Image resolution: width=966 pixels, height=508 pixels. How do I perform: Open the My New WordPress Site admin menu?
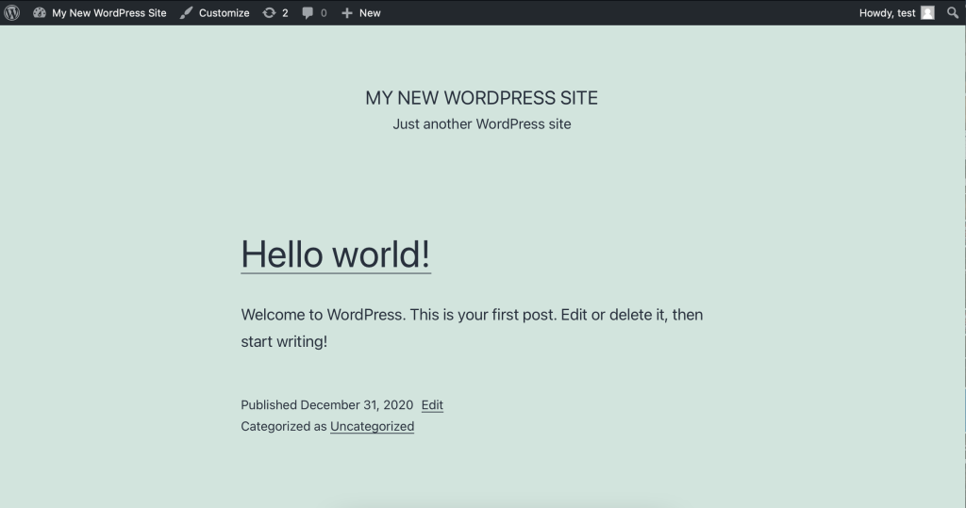click(x=108, y=13)
